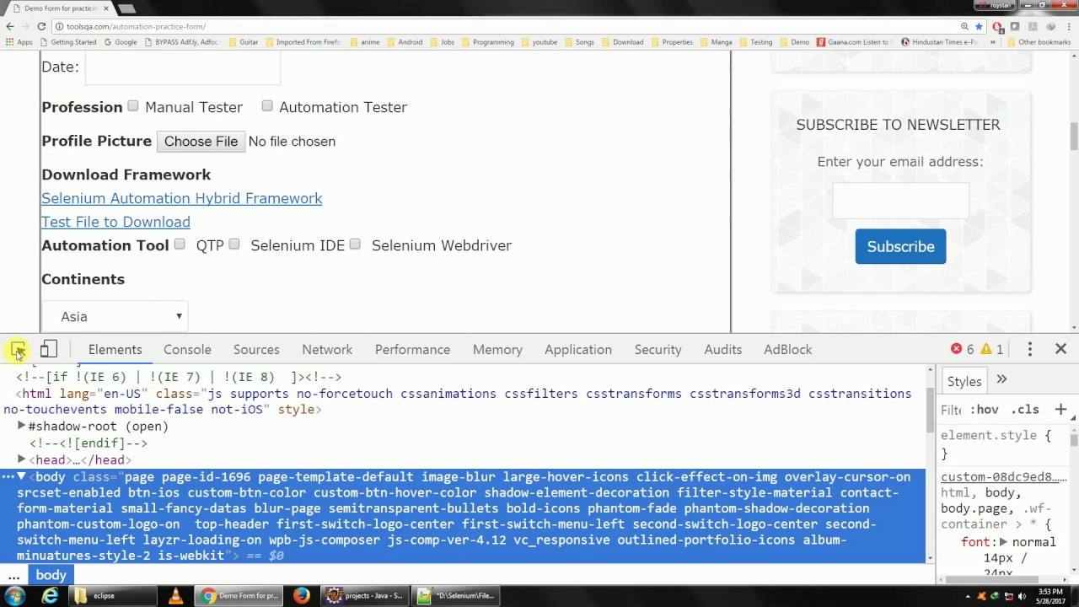This screenshot has width=1079, height=607.
Task: Tick the QTP automation tool checkbox
Action: tap(180, 244)
